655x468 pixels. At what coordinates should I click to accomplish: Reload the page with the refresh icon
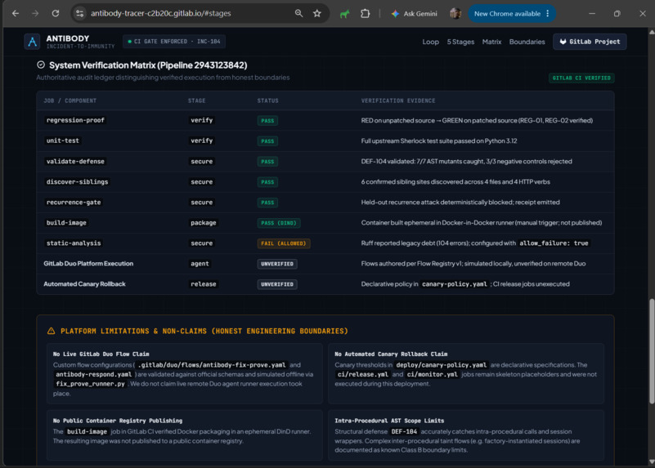(55, 13)
